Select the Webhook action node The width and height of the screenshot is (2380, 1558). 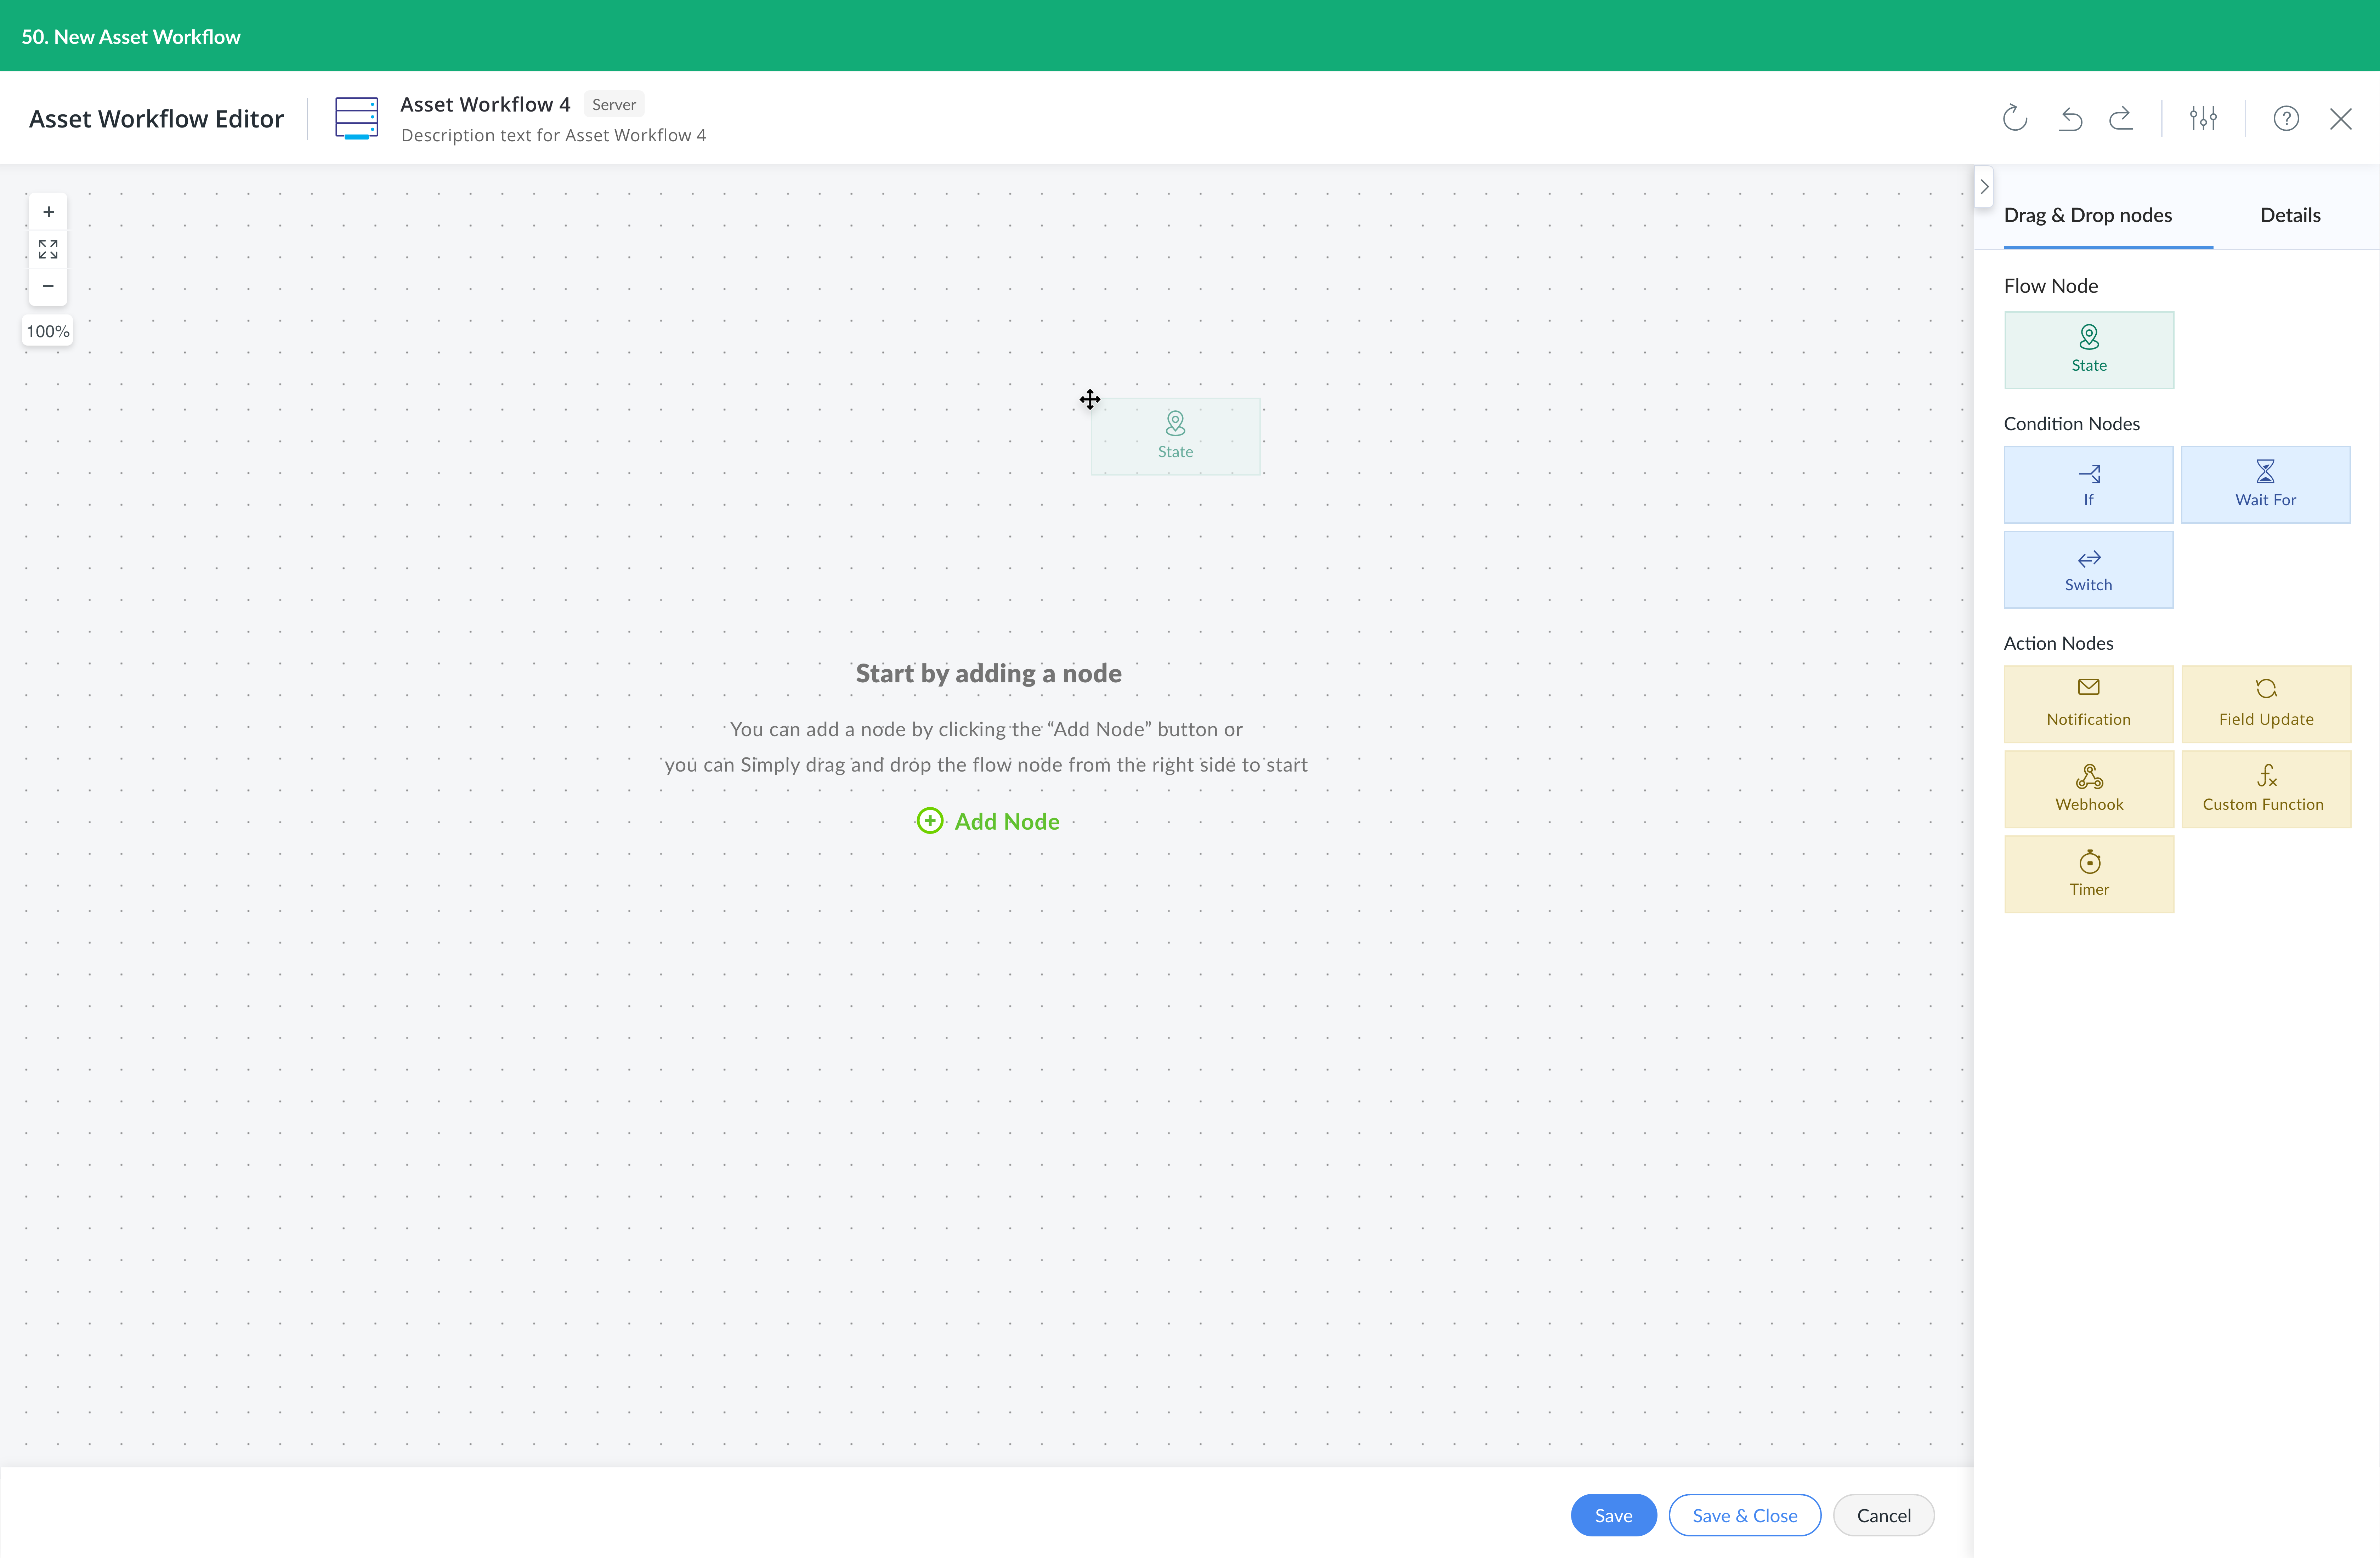[x=2088, y=789]
